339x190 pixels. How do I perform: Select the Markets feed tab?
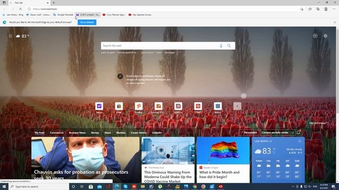pyautogui.click(x=121, y=132)
